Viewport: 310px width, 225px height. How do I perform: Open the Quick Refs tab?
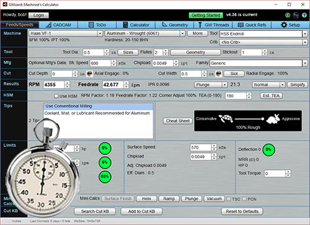pyautogui.click(x=252, y=25)
